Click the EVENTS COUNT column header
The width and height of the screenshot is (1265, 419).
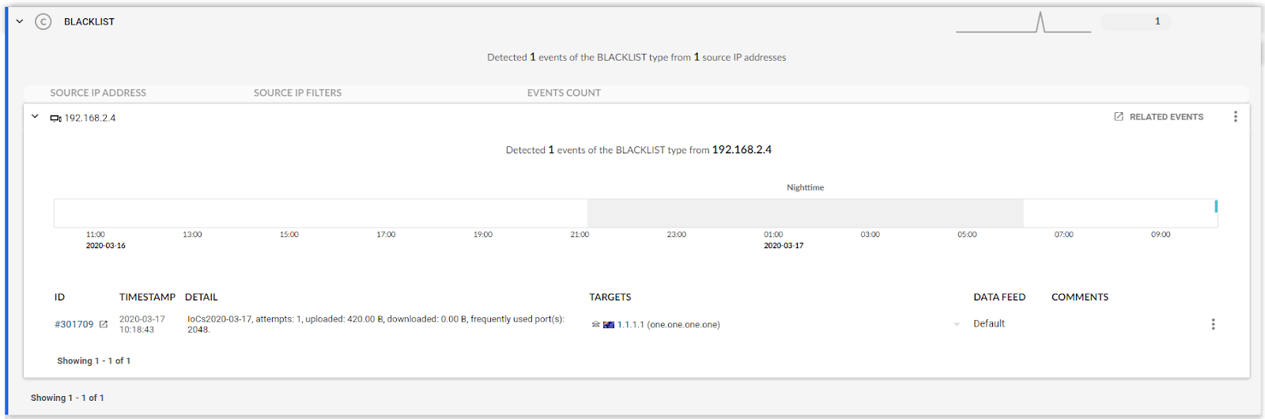(x=564, y=92)
